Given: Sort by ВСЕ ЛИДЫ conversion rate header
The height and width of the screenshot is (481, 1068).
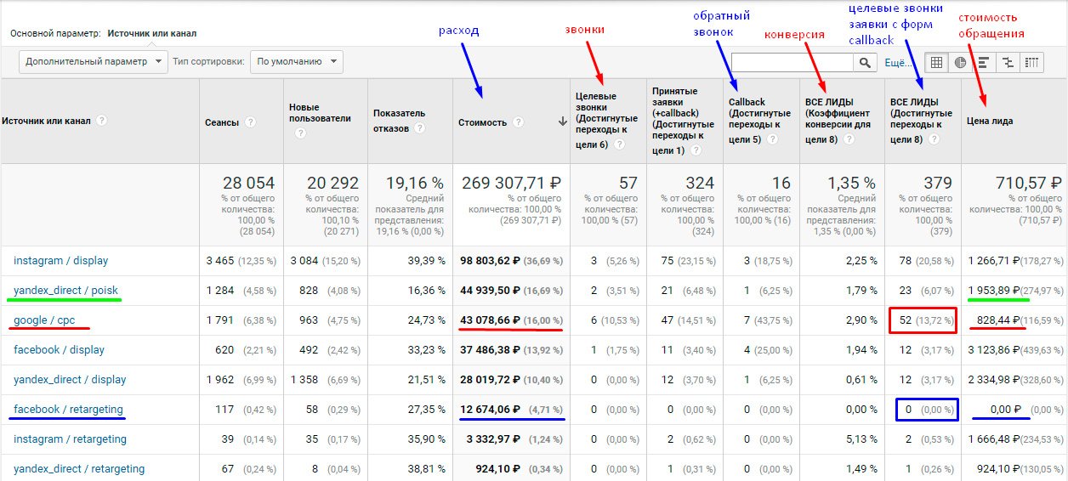Looking at the screenshot, I should click(838, 121).
